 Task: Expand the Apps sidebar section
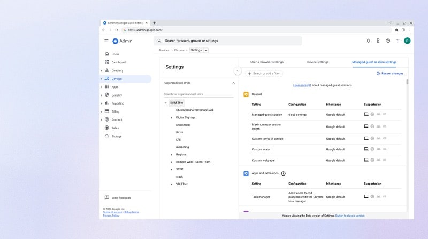pos(102,87)
